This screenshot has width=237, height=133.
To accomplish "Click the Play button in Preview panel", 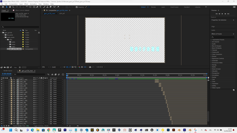I will click(x=222, y=14).
